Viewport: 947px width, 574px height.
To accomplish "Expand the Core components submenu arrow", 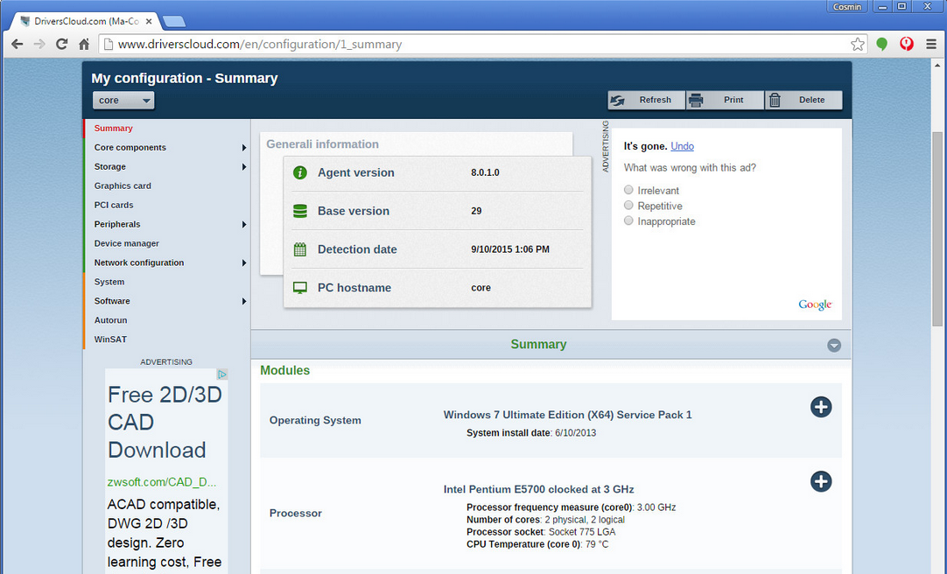I will pos(244,148).
